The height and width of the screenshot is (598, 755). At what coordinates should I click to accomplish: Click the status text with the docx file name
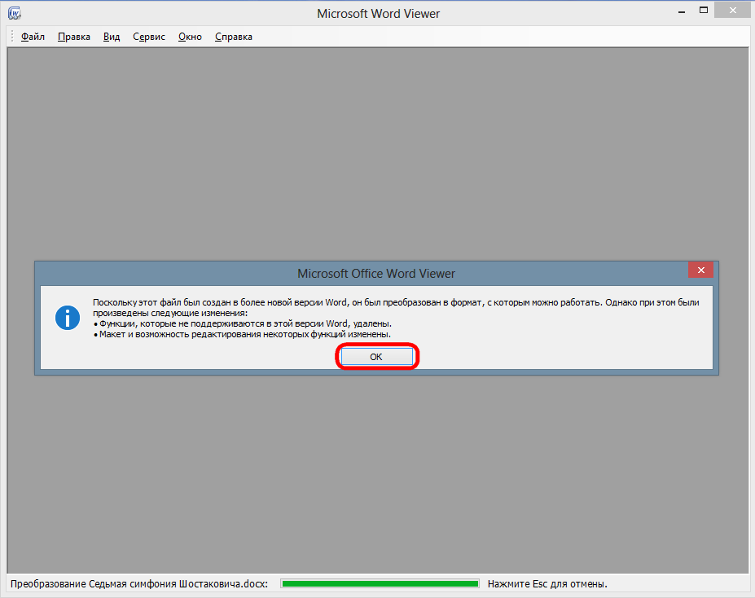pos(138,584)
